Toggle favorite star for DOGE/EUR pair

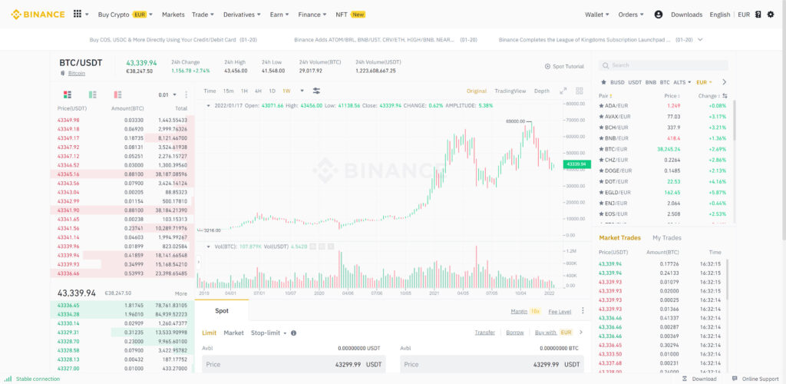click(602, 170)
